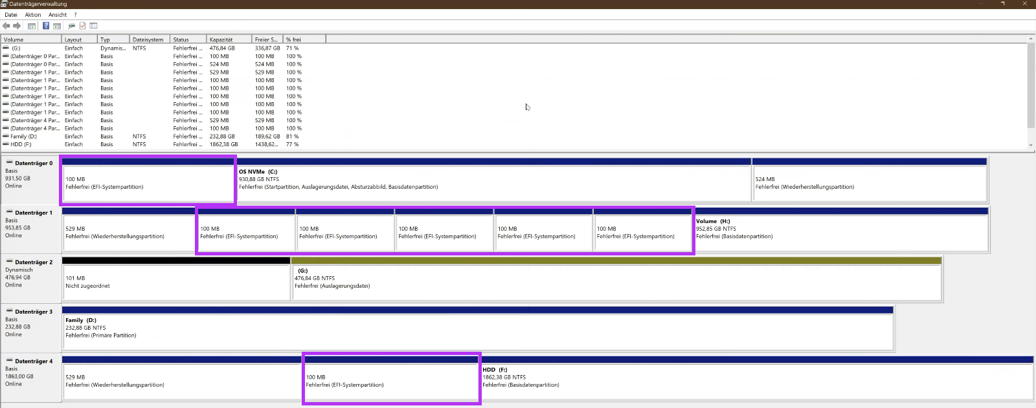Click the checkmark document toolbar icon
The width and height of the screenshot is (1036, 408).
point(82,26)
